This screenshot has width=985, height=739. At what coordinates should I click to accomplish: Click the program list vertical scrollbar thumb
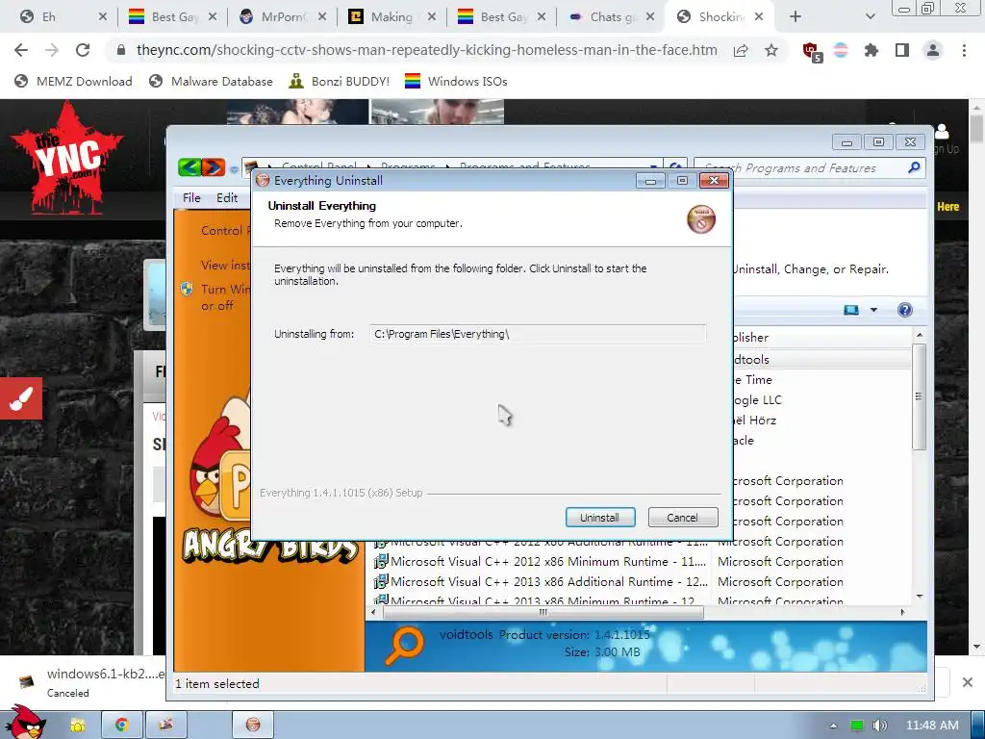919,396
